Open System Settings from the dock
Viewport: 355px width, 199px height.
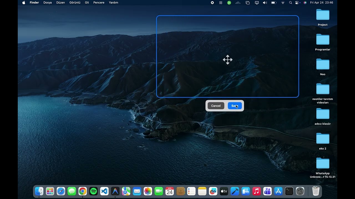click(300, 191)
